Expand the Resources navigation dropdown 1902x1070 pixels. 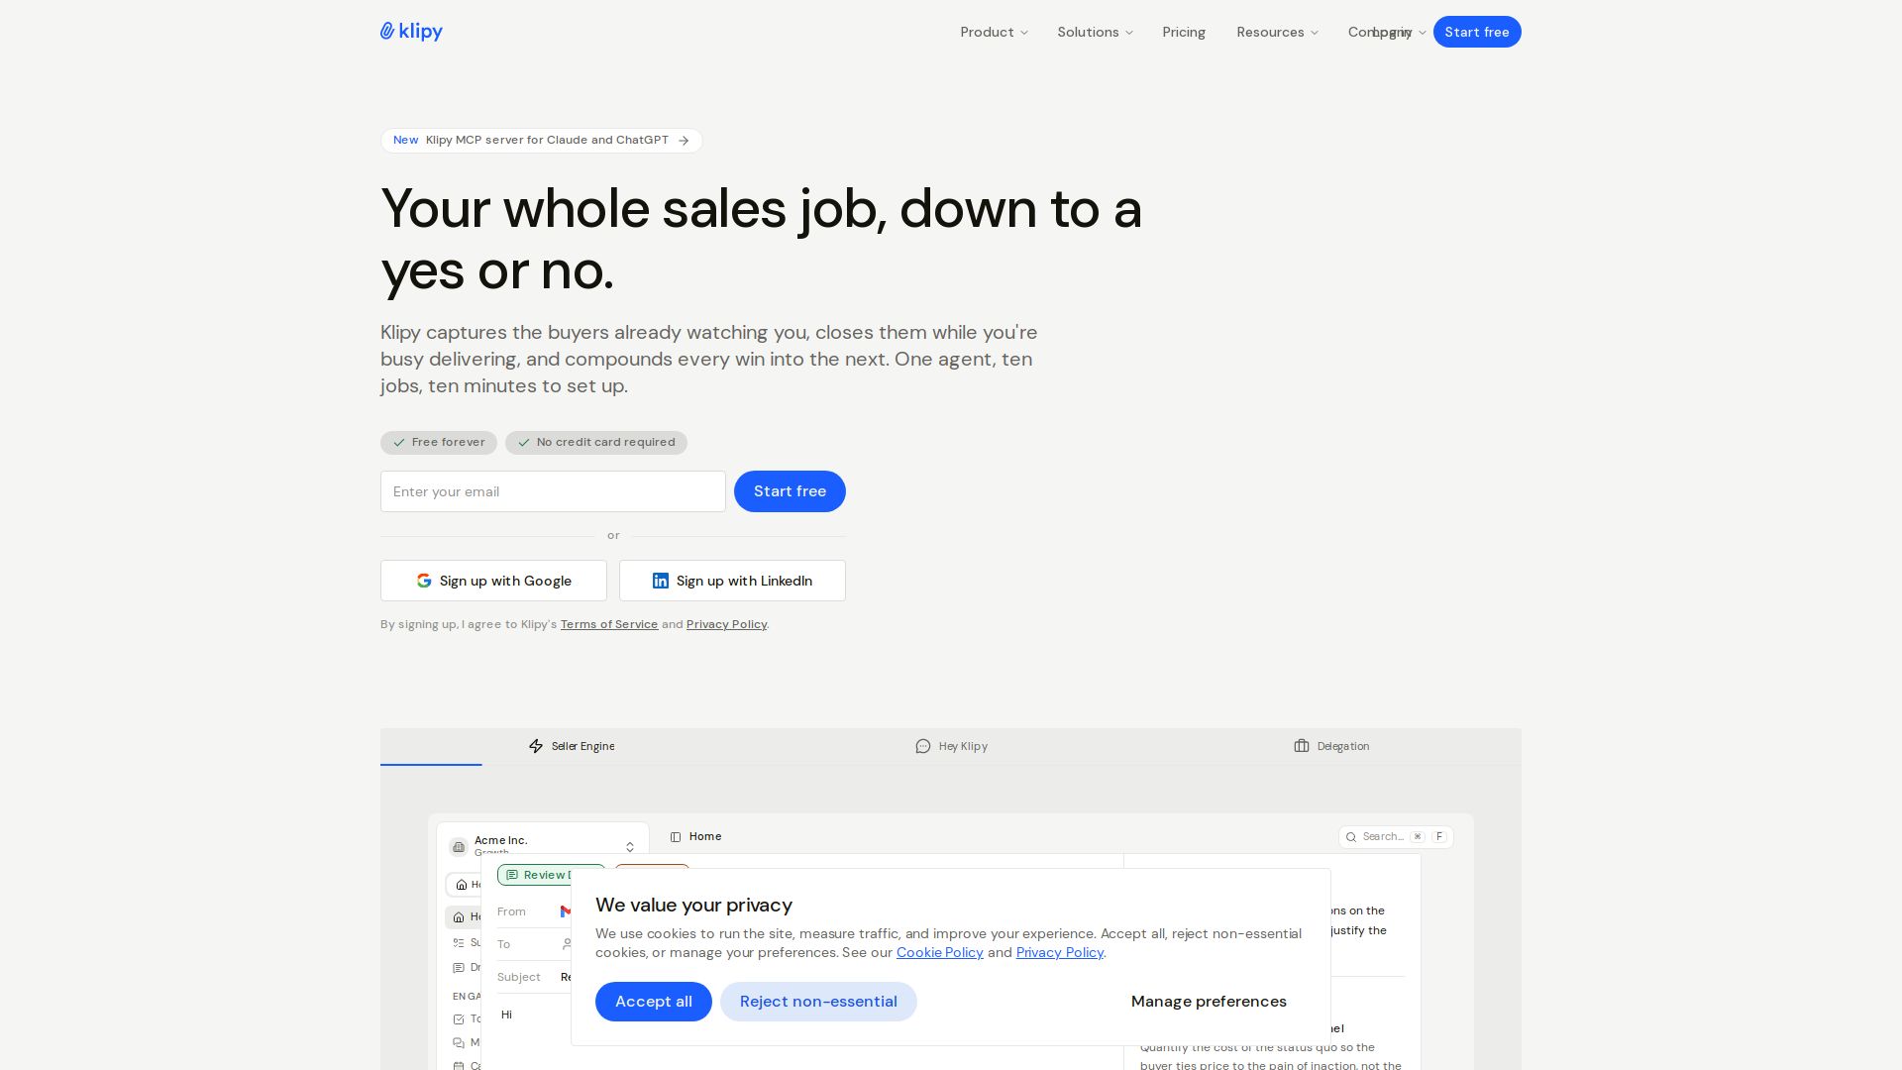1277,32
